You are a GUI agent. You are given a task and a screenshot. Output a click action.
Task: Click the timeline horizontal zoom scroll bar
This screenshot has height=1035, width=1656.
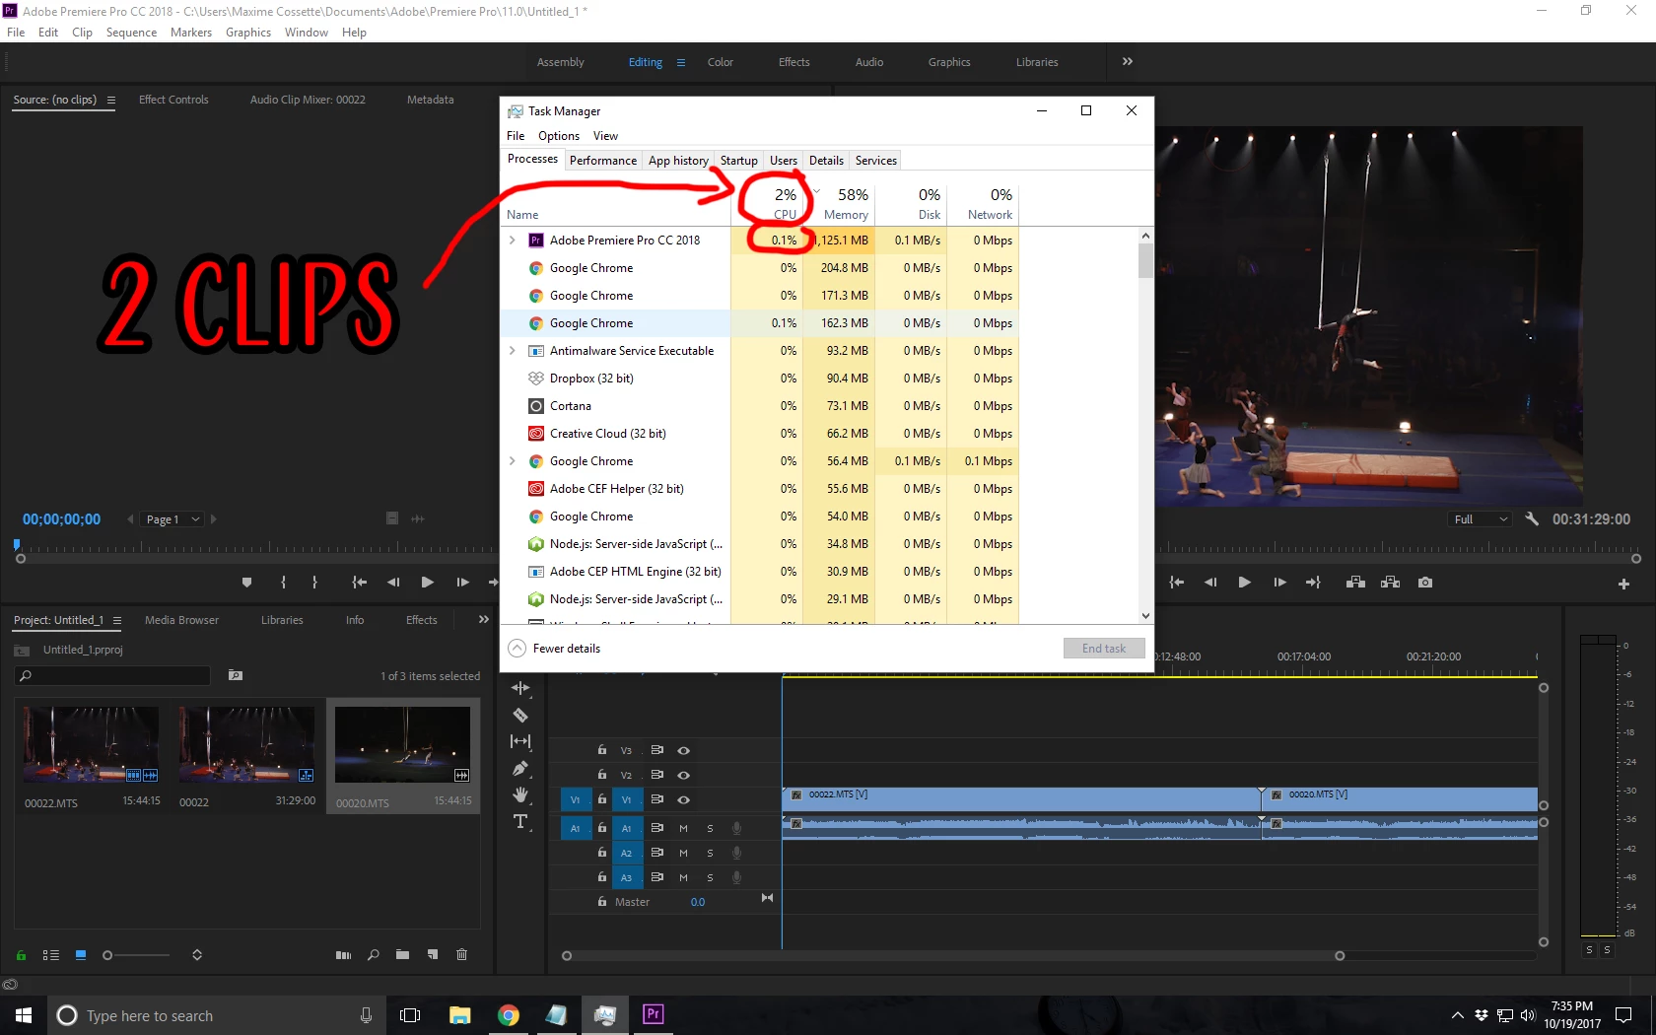(x=952, y=956)
